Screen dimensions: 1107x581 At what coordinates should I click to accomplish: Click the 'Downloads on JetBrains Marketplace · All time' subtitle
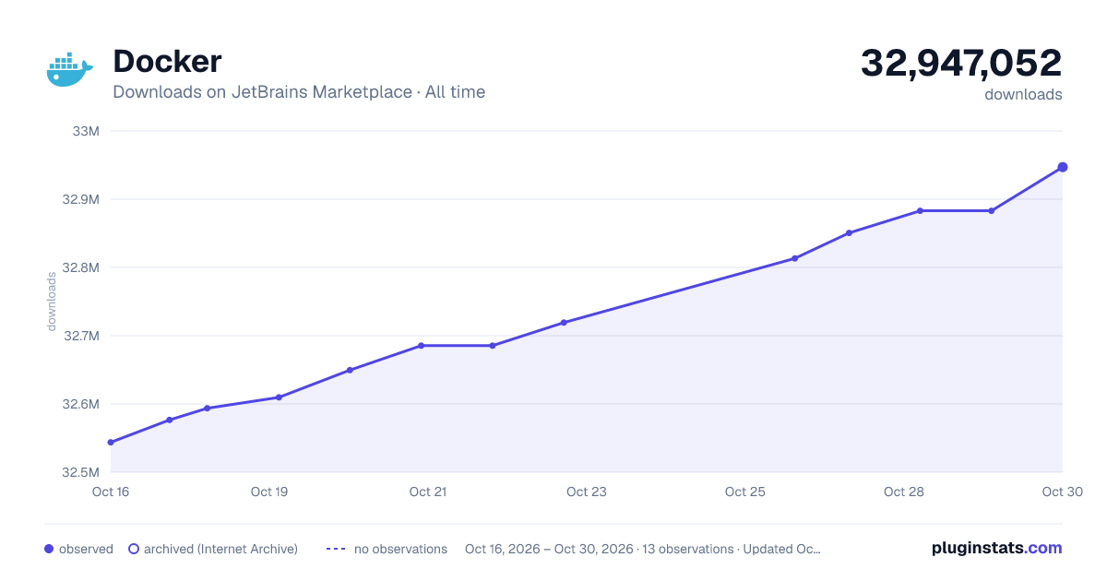[299, 92]
